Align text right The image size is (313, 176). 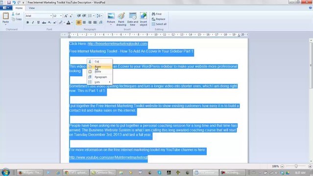click(90, 22)
